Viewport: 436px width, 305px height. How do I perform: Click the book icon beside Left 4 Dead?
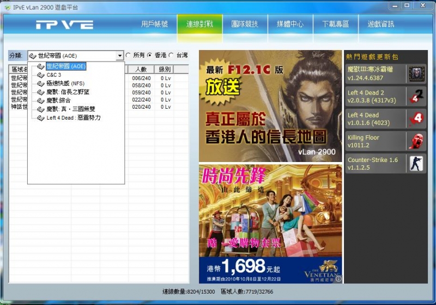pyautogui.click(x=41, y=118)
